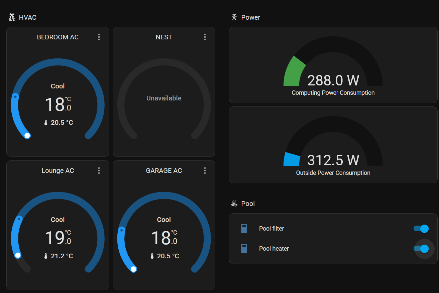Image resolution: width=439 pixels, height=293 pixels.
Task: Click the Pool filter device icon
Action: click(244, 229)
